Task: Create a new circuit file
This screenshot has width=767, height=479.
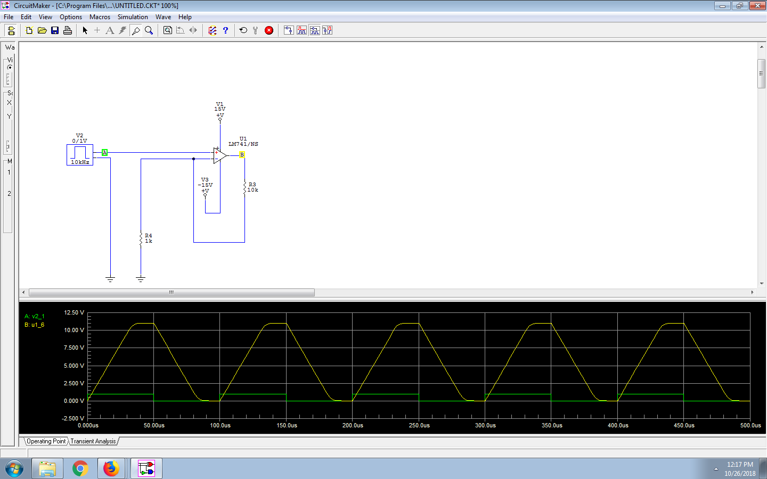Action: point(29,30)
